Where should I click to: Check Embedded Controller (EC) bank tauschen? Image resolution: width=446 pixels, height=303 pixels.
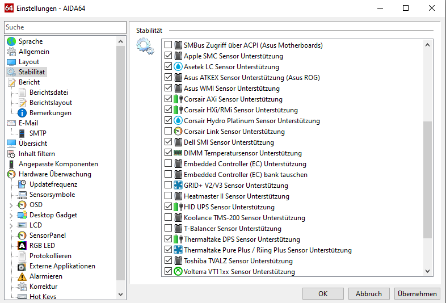[168, 174]
